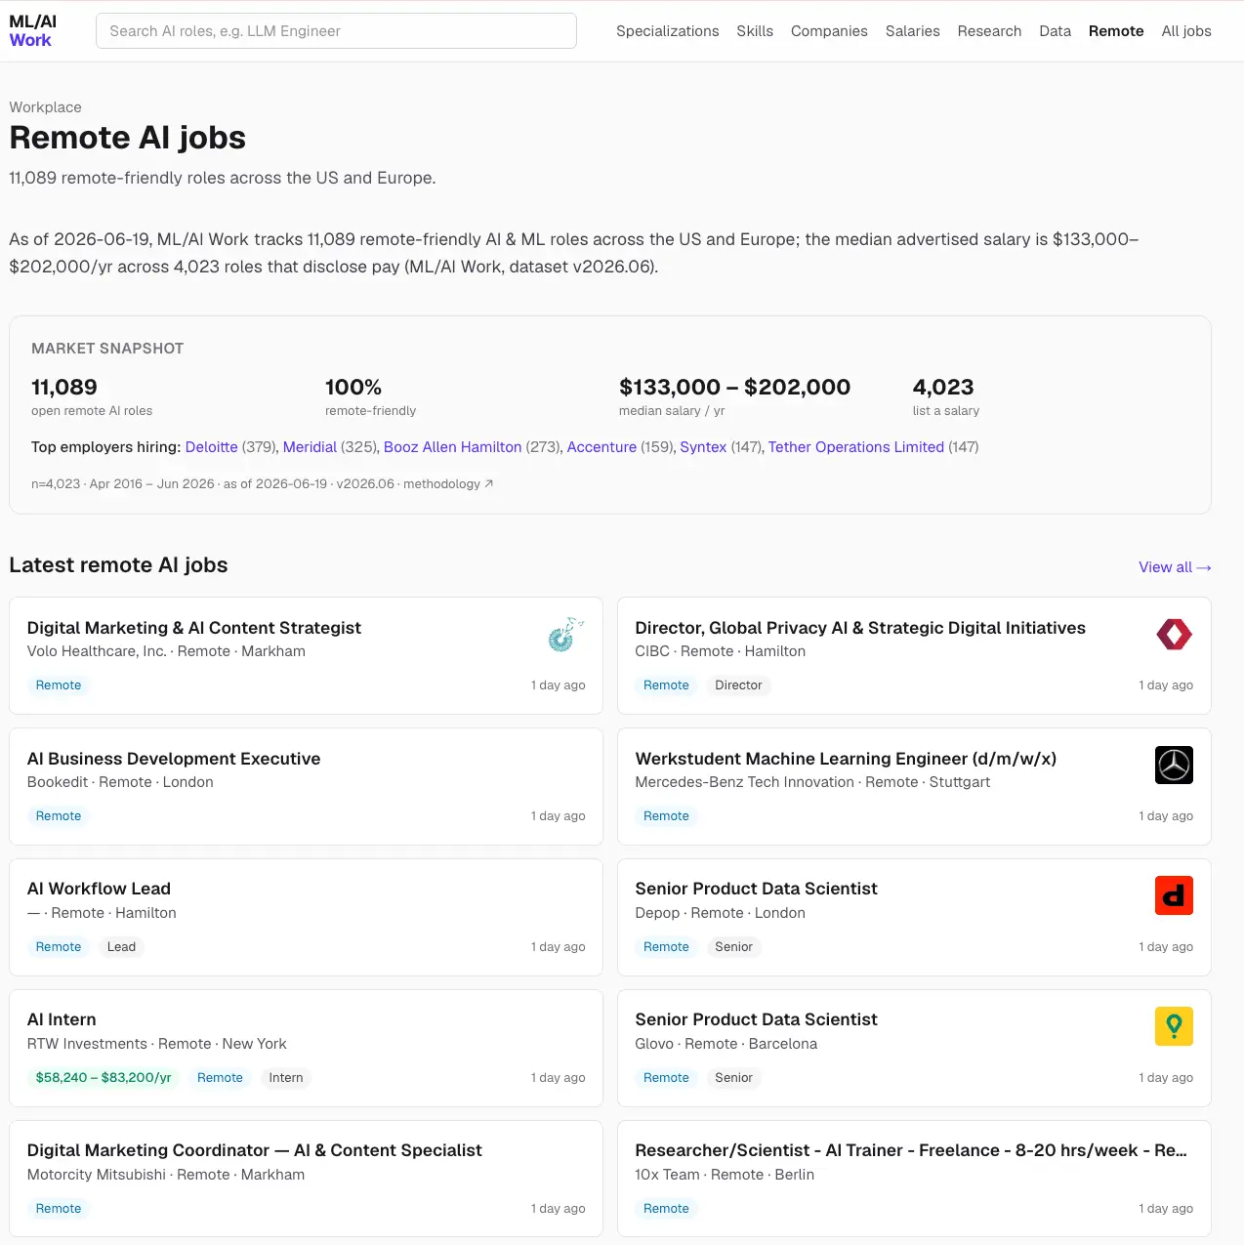1244x1245 pixels.
Task: Click the 'Workplace' breadcrumb label
Action: (x=46, y=107)
